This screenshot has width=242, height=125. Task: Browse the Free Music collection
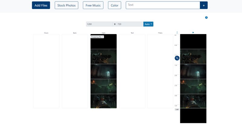point(93,5)
